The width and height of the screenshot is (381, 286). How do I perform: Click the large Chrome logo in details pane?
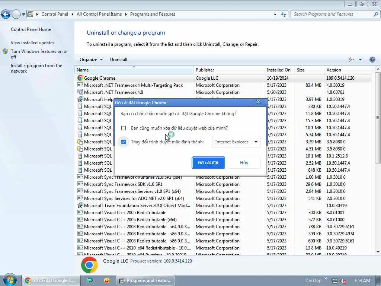point(89,265)
